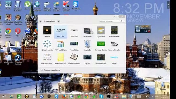Select the HUD Time gadget

61,32
